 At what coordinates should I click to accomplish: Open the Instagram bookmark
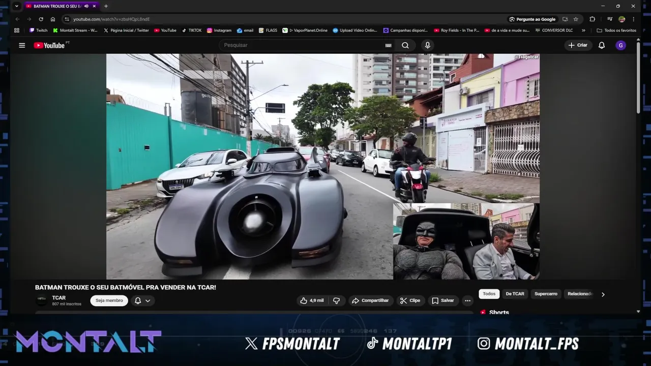click(x=219, y=30)
